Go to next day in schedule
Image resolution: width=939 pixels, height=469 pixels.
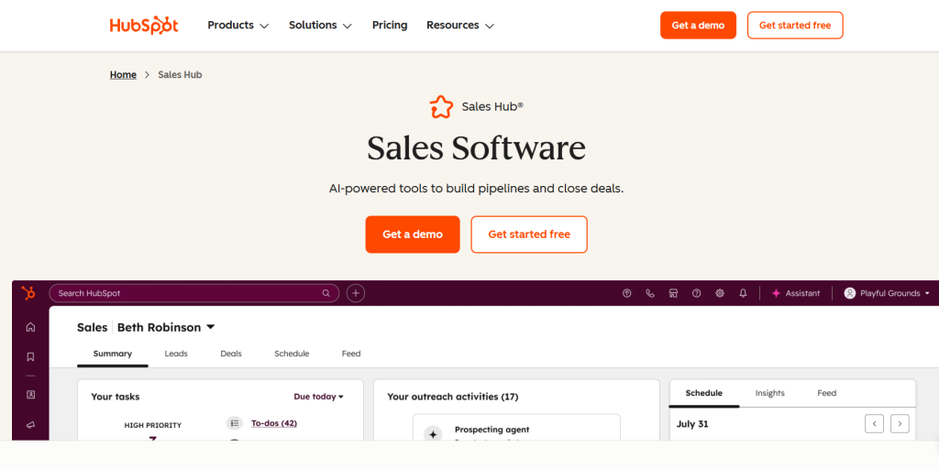click(x=900, y=424)
